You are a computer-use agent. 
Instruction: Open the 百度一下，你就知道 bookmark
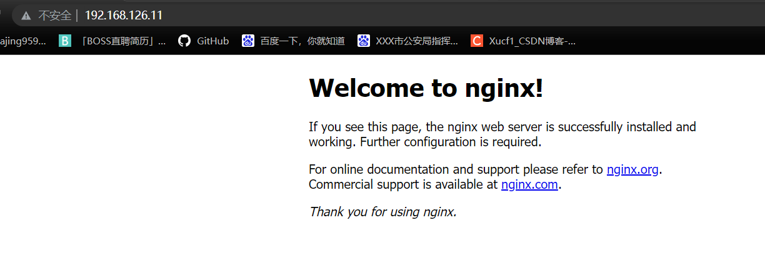click(302, 41)
